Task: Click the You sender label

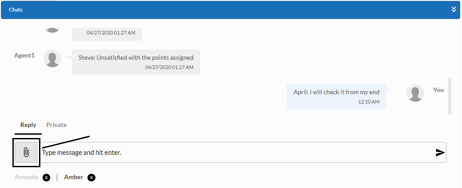Action: tap(438, 90)
